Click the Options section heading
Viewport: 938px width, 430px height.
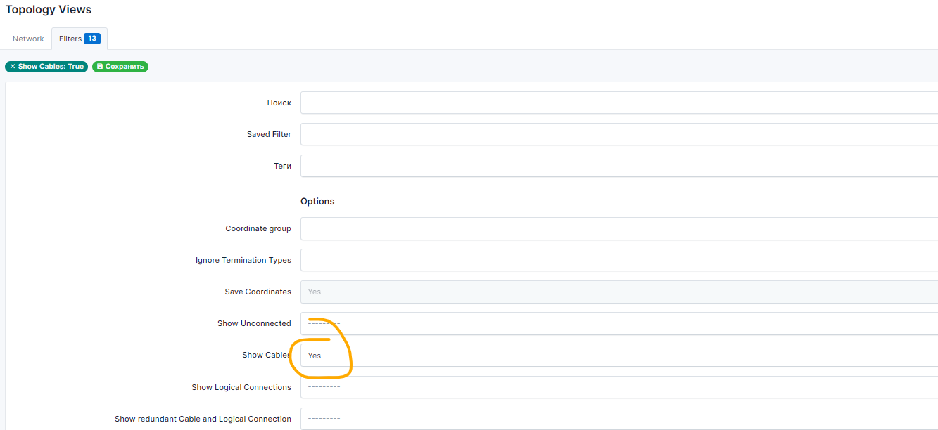[317, 201]
